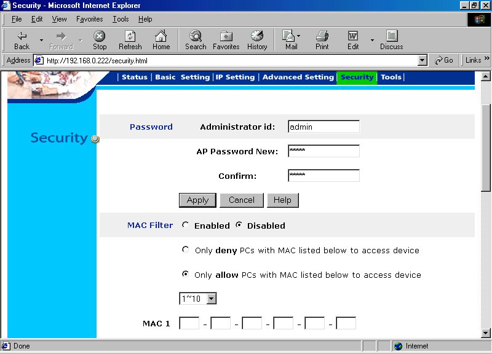
Task: Click the Refresh toolbar icon
Action: coord(130,40)
